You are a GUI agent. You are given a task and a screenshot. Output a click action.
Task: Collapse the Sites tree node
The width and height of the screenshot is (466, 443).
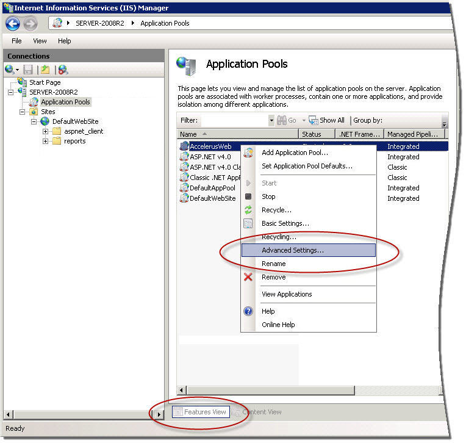23,112
